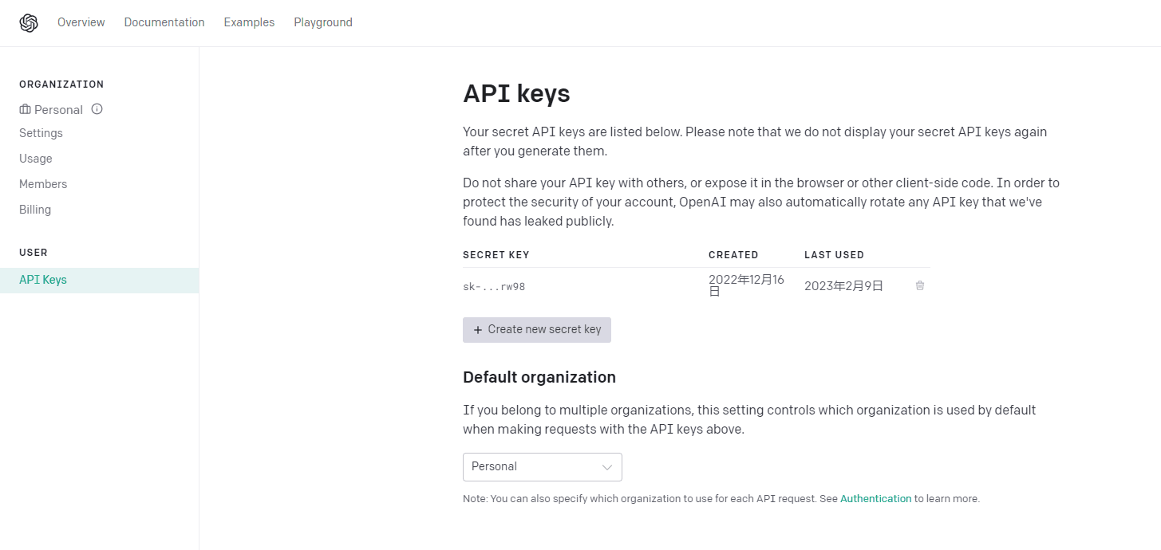This screenshot has height=550, width=1161.
Task: Open organization Settings in sidebar
Action: (x=41, y=133)
